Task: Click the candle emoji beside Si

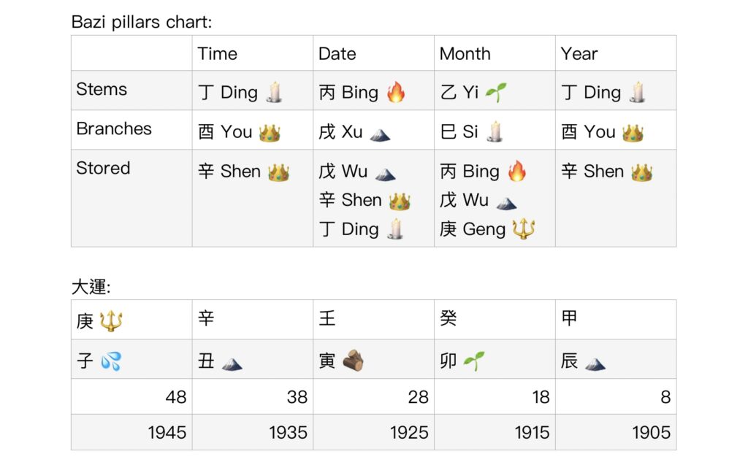Action: pos(495,131)
